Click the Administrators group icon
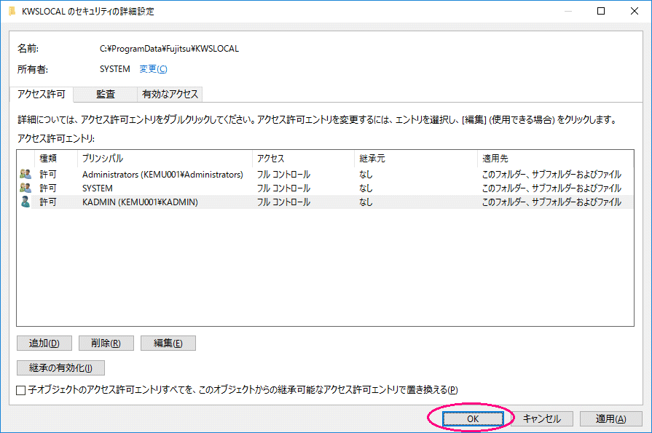 coord(25,175)
